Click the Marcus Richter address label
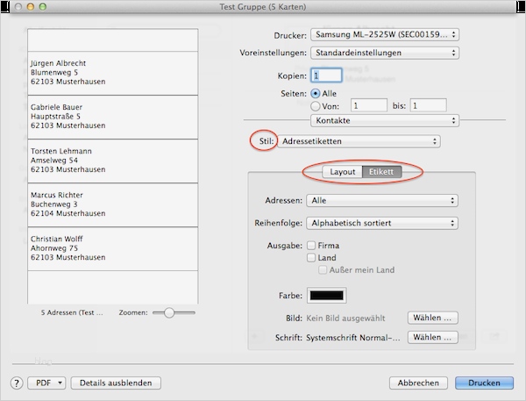This screenshot has height=401, width=526. click(x=113, y=205)
